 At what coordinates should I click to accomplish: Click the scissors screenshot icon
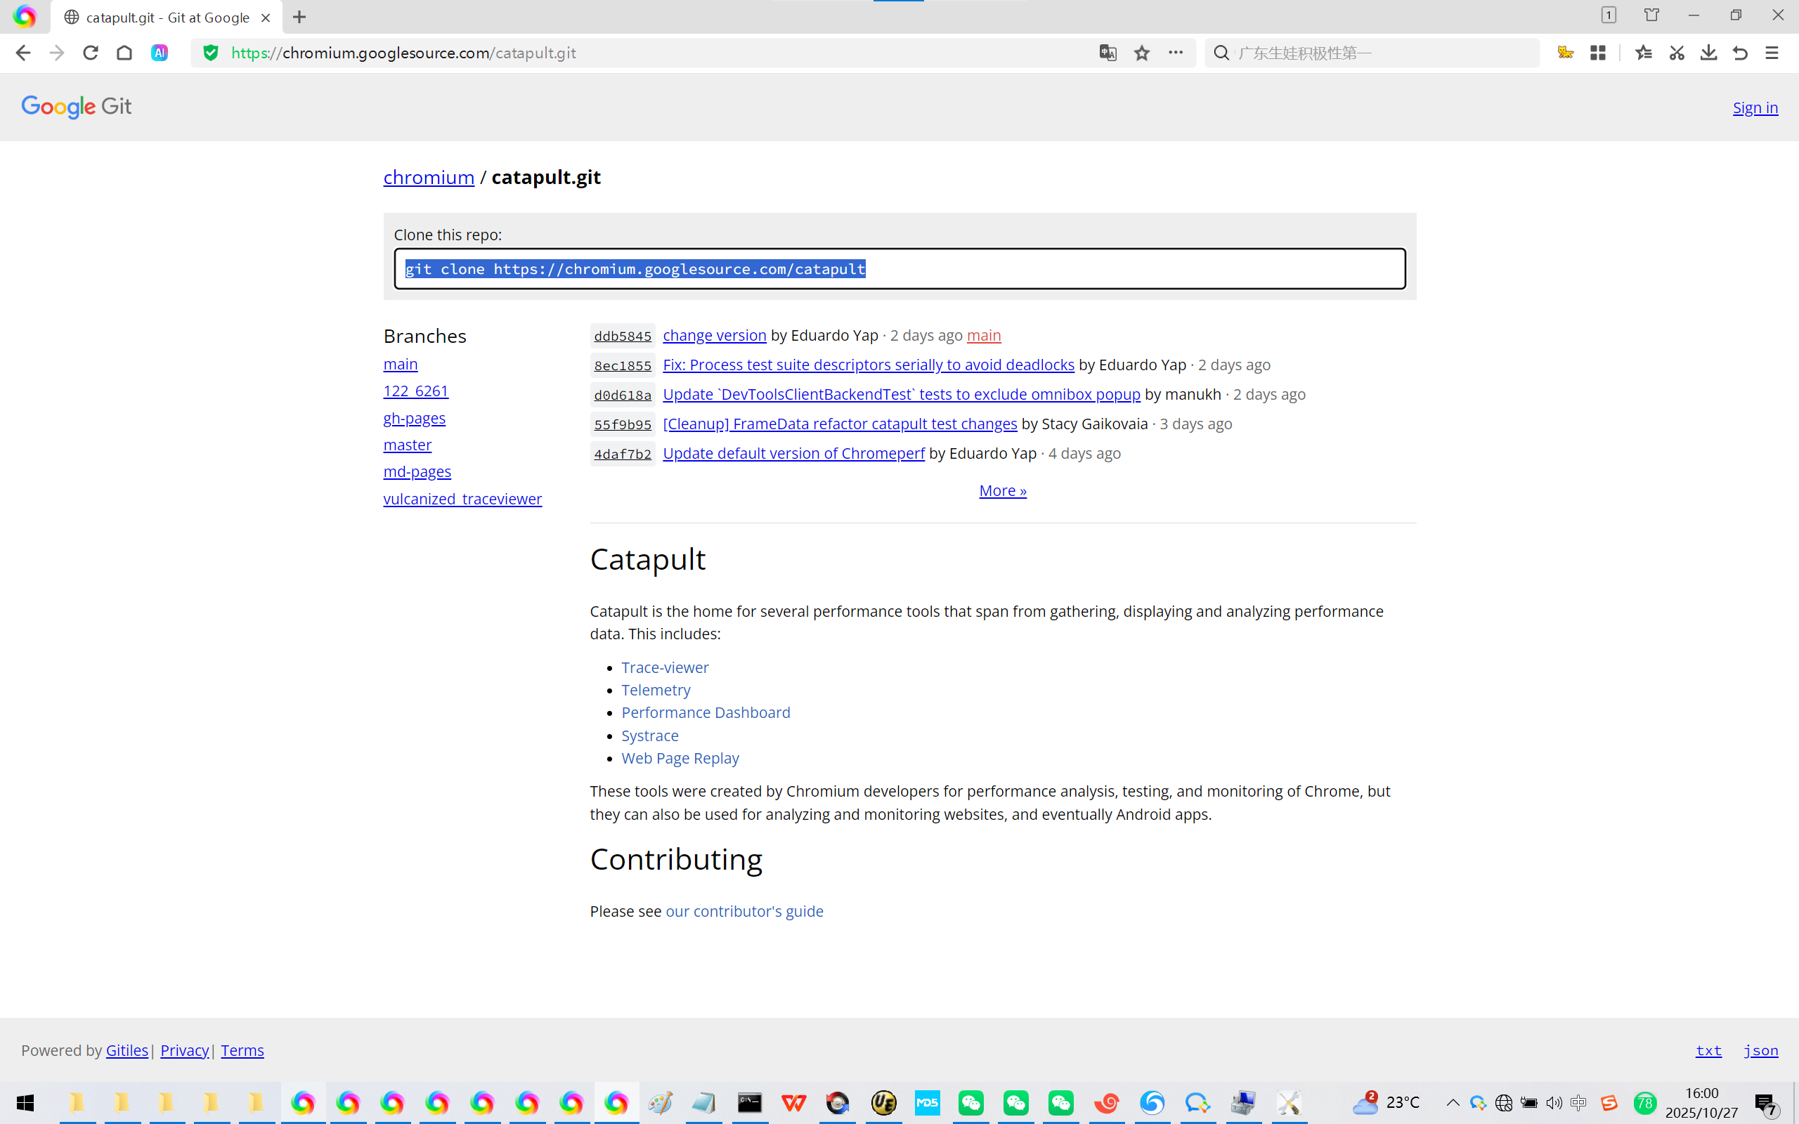point(1676,53)
